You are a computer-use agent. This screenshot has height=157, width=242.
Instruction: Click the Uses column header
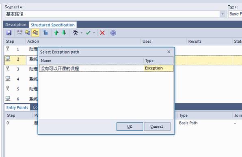164,41
